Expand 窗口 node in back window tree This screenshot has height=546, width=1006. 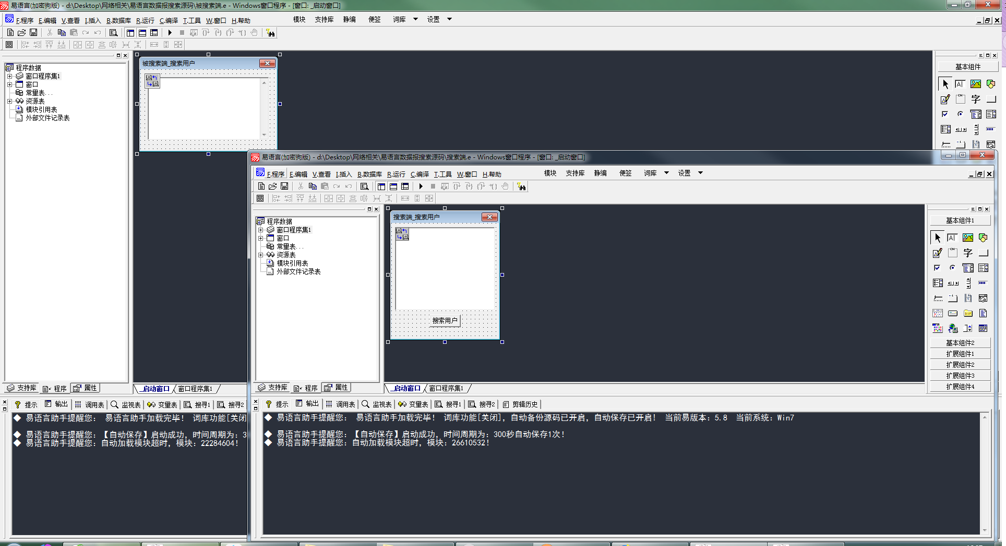9,84
